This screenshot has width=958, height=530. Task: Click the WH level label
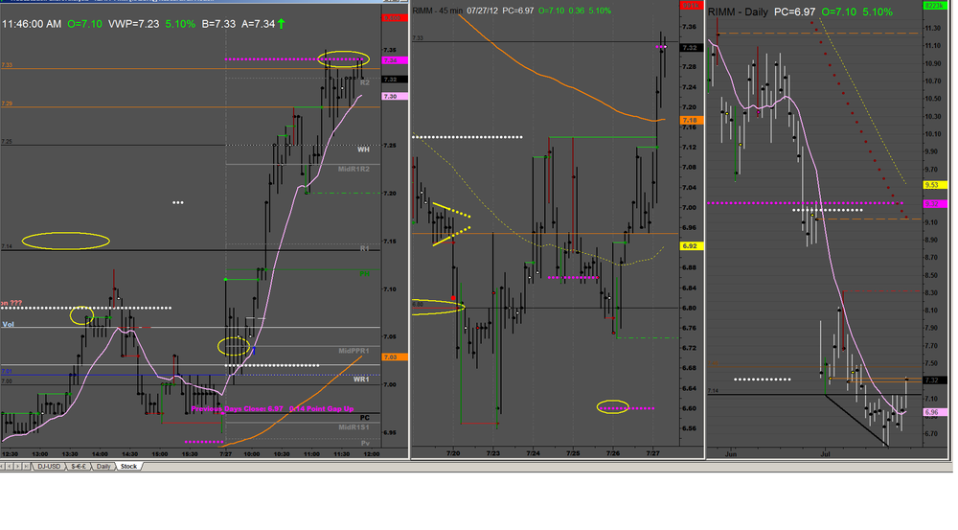tap(363, 150)
